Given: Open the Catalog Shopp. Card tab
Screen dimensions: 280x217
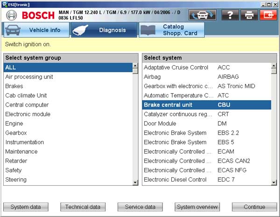Looking at the screenshot, I should pos(172,30).
